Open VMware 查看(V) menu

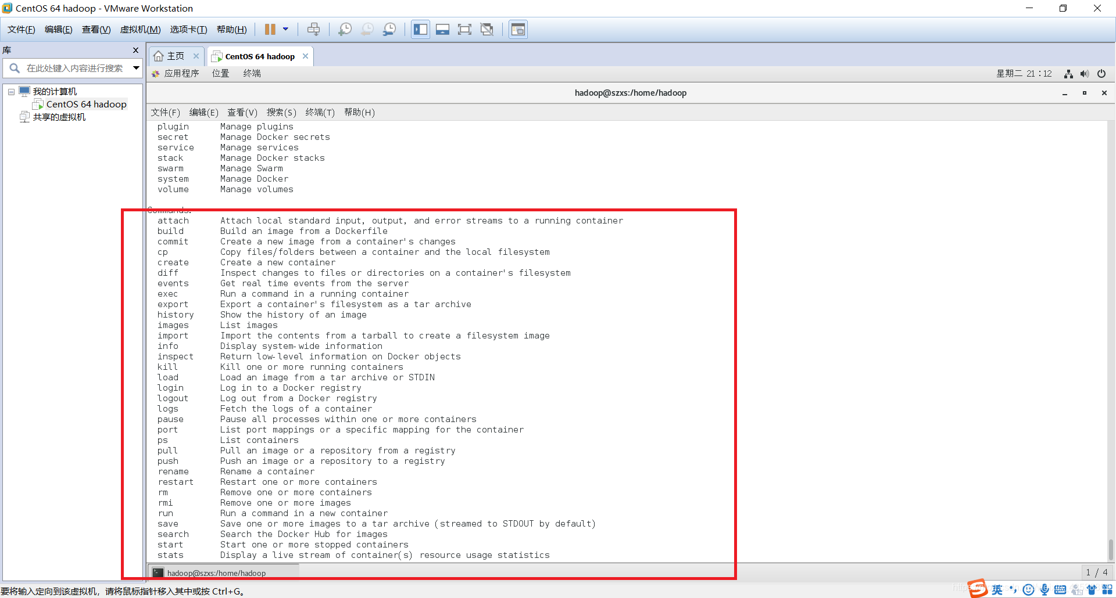click(x=96, y=30)
